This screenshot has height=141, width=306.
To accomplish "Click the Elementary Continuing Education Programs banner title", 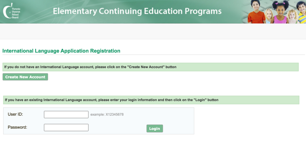I will coord(137,11).
